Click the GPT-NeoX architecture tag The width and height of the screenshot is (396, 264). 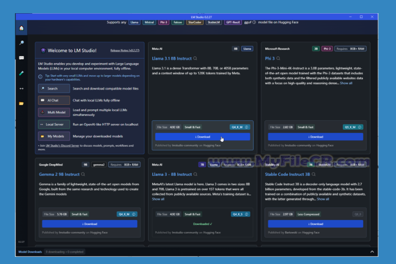(x=233, y=22)
